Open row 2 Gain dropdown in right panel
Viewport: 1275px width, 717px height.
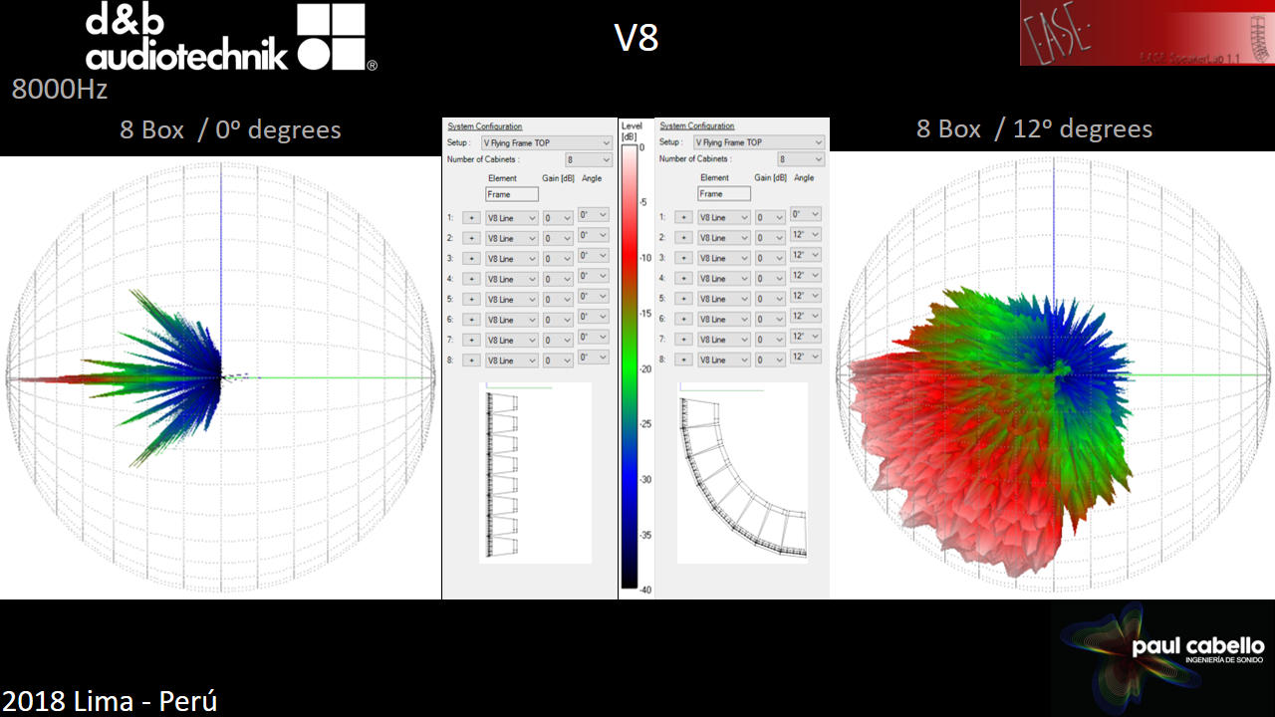pyautogui.click(x=770, y=237)
